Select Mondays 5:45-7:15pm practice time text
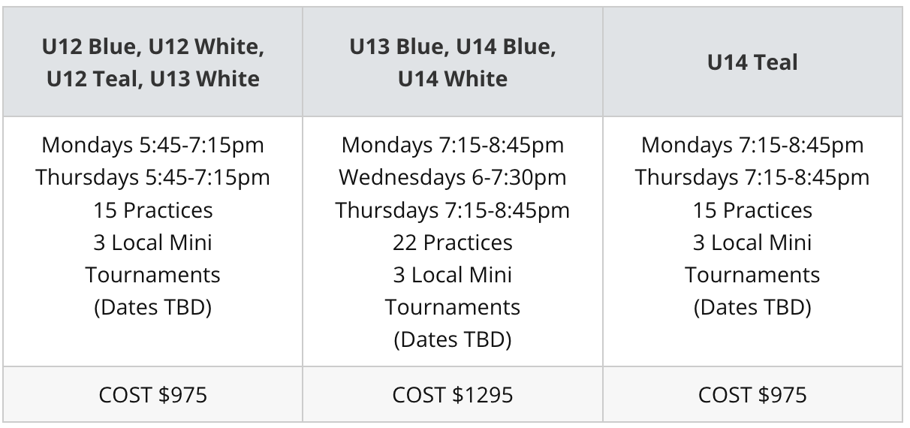The width and height of the screenshot is (910, 428). tap(153, 145)
